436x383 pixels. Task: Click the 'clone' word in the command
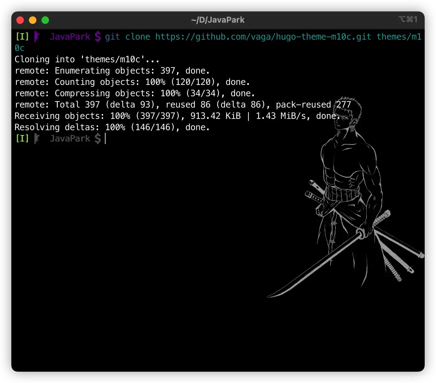coord(138,37)
